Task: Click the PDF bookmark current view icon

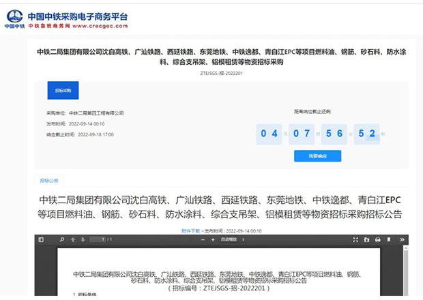Action: pyautogui.click(x=389, y=239)
